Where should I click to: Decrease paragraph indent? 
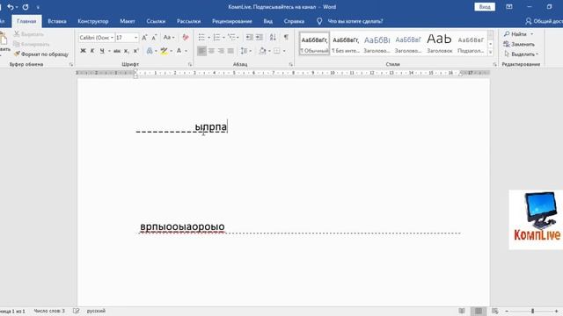click(249, 37)
